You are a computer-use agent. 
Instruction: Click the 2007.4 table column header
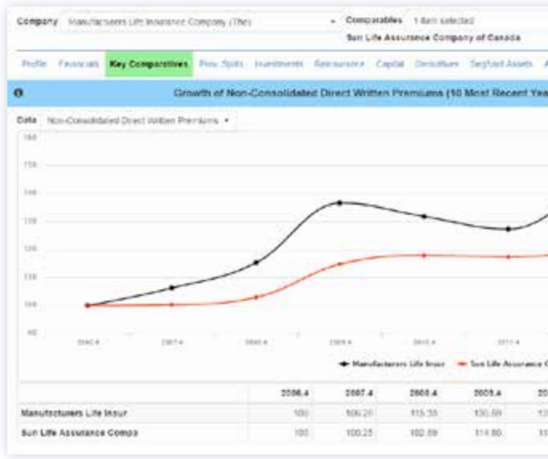pos(359,393)
